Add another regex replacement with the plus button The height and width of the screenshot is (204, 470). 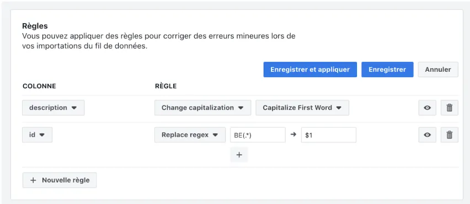(x=239, y=154)
